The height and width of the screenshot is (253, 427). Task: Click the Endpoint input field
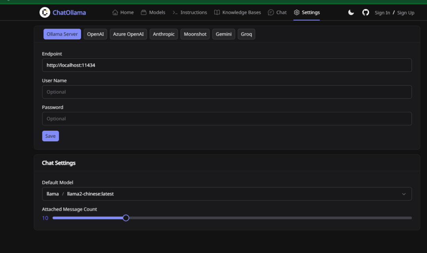tap(227, 65)
